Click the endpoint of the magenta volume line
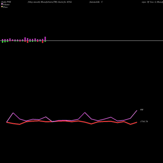 [x=137, y=111]
